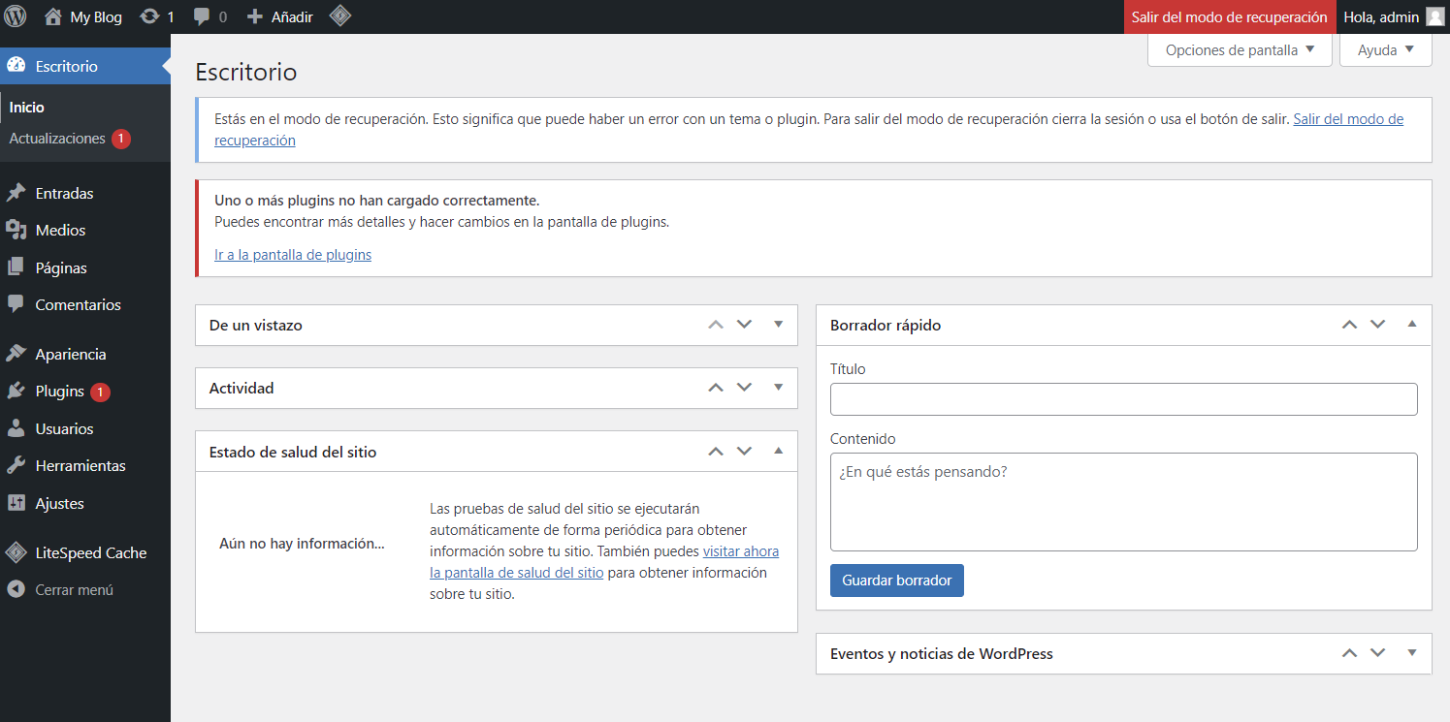Toggle the Eventos y noticias de WordPress panel

click(1412, 653)
